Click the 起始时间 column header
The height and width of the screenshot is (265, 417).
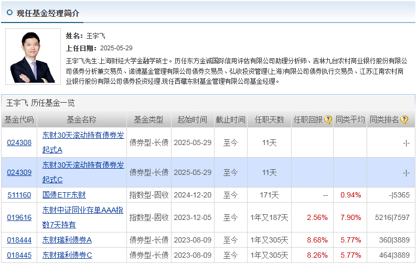[x=193, y=120]
